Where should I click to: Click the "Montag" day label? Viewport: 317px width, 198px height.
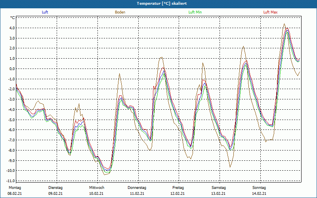tap(15, 188)
